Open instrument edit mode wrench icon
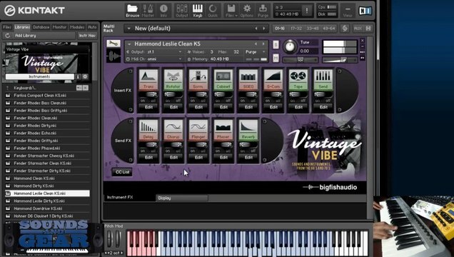This screenshot has width=454, height=257. coord(113,44)
